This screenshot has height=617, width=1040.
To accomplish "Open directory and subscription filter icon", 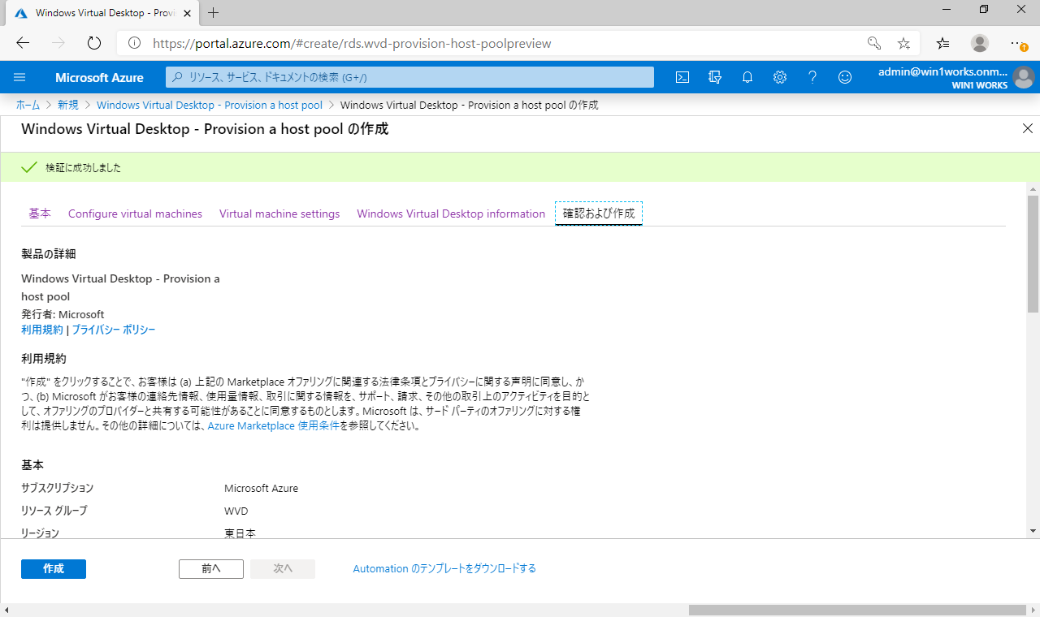I will [715, 77].
